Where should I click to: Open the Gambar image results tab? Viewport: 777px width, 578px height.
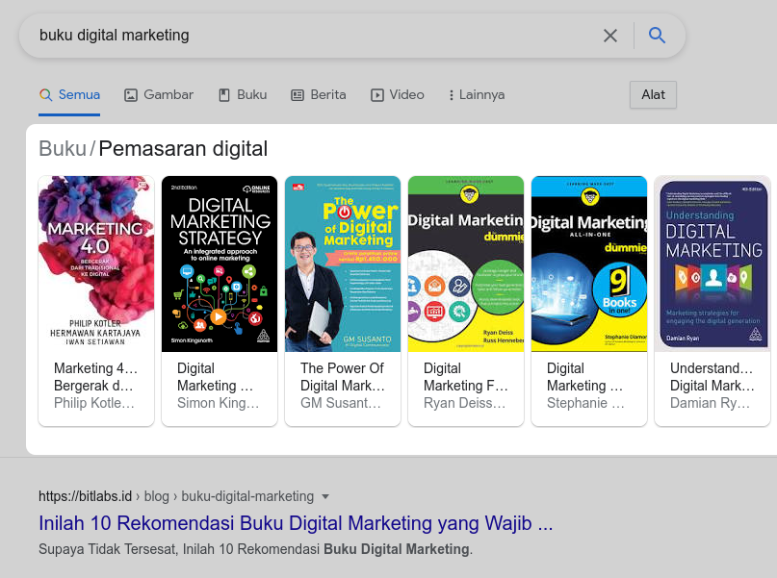tap(159, 94)
